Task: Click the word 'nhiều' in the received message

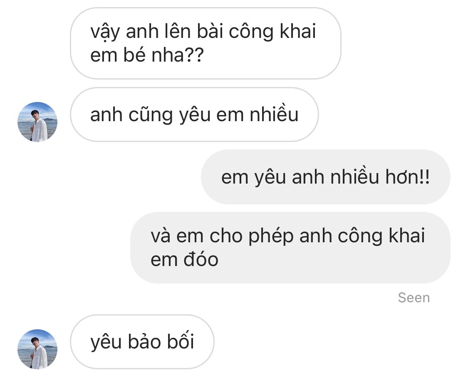Action: [x=274, y=114]
